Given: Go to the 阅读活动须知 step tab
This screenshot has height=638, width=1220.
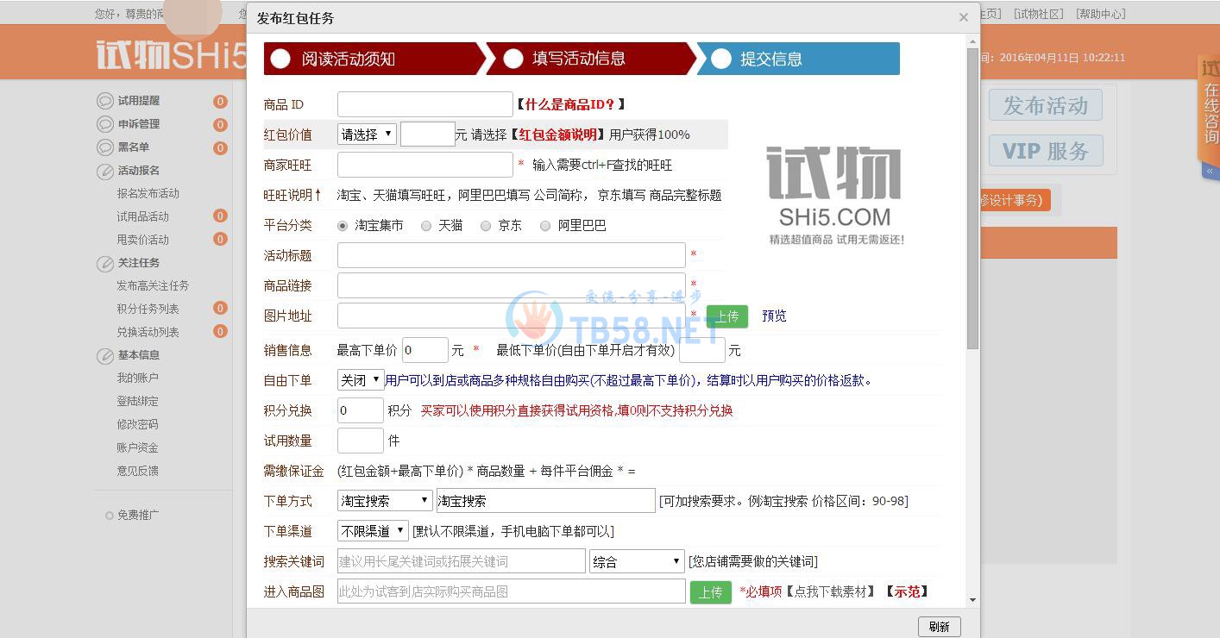Looking at the screenshot, I should tap(375, 59).
